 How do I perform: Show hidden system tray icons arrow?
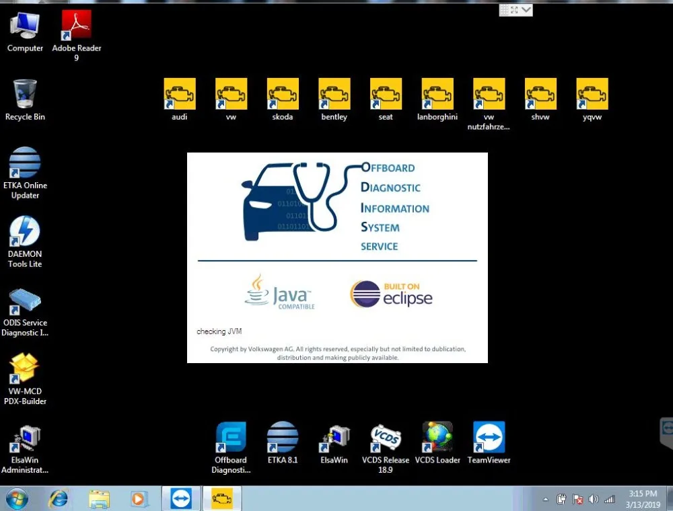pyautogui.click(x=546, y=499)
